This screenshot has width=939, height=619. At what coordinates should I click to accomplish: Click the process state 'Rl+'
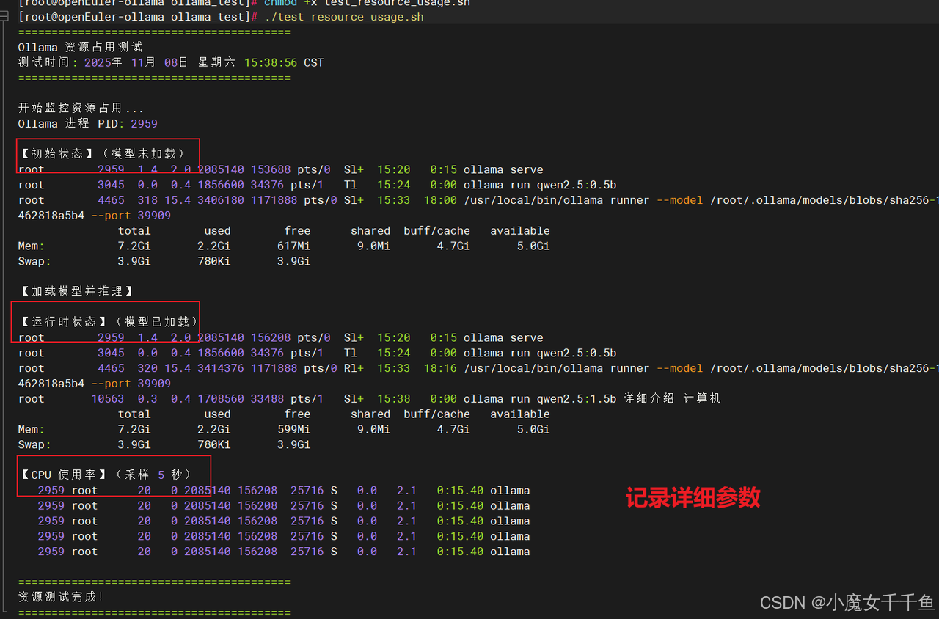coord(354,368)
